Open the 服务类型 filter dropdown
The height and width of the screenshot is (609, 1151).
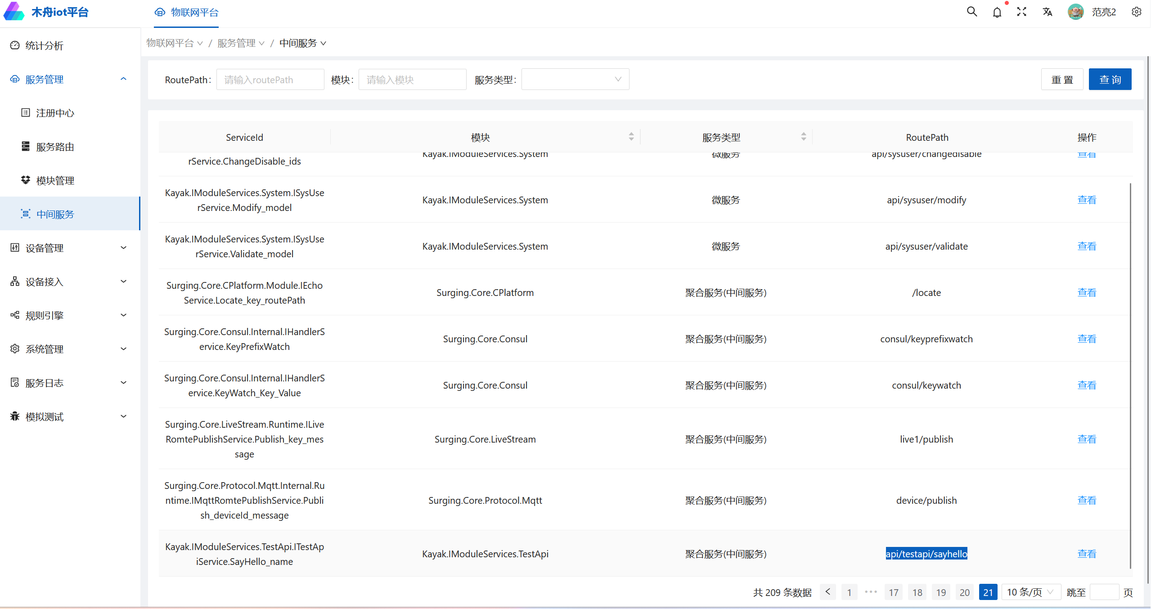pos(575,80)
